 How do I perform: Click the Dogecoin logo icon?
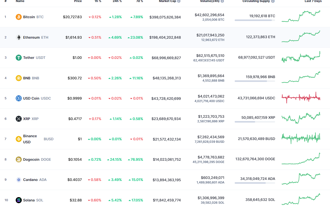(18, 159)
